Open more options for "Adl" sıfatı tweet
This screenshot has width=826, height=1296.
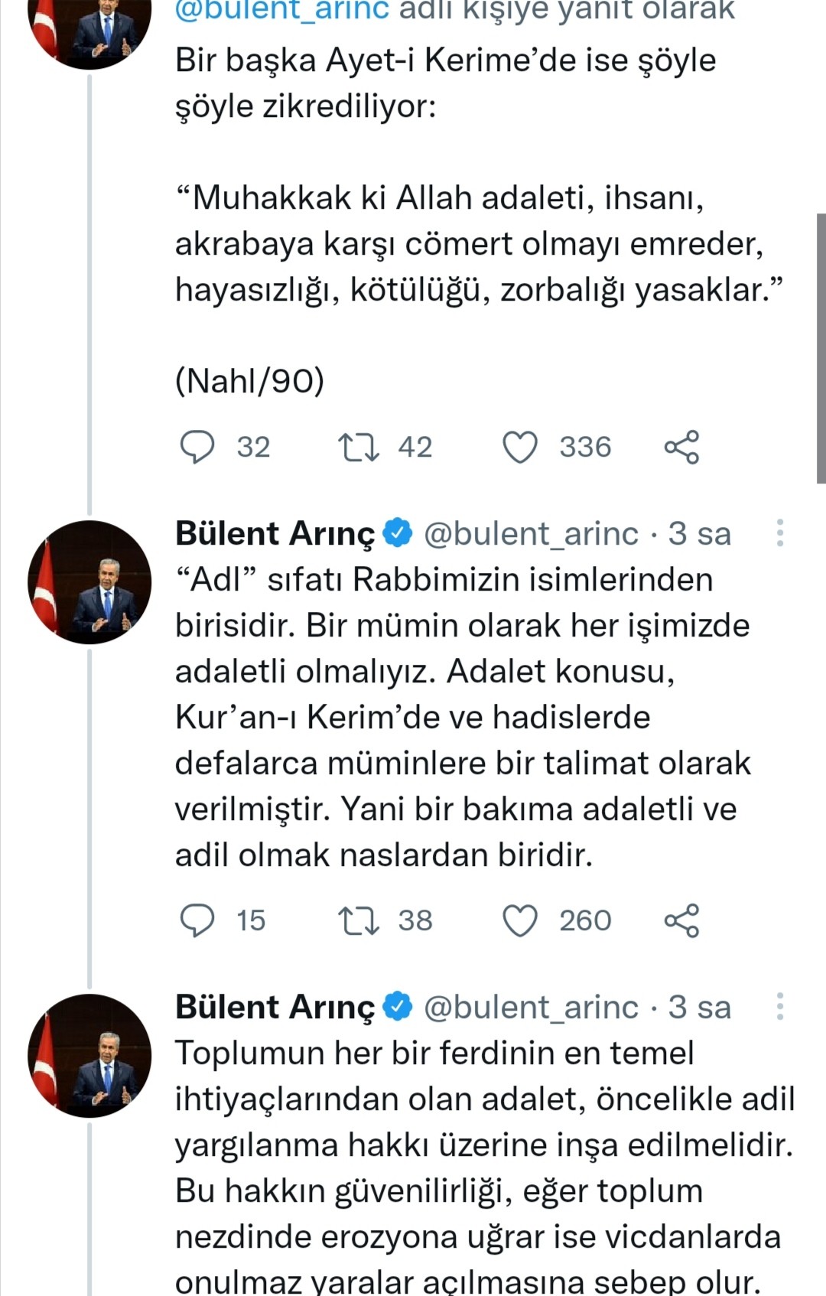click(x=779, y=533)
